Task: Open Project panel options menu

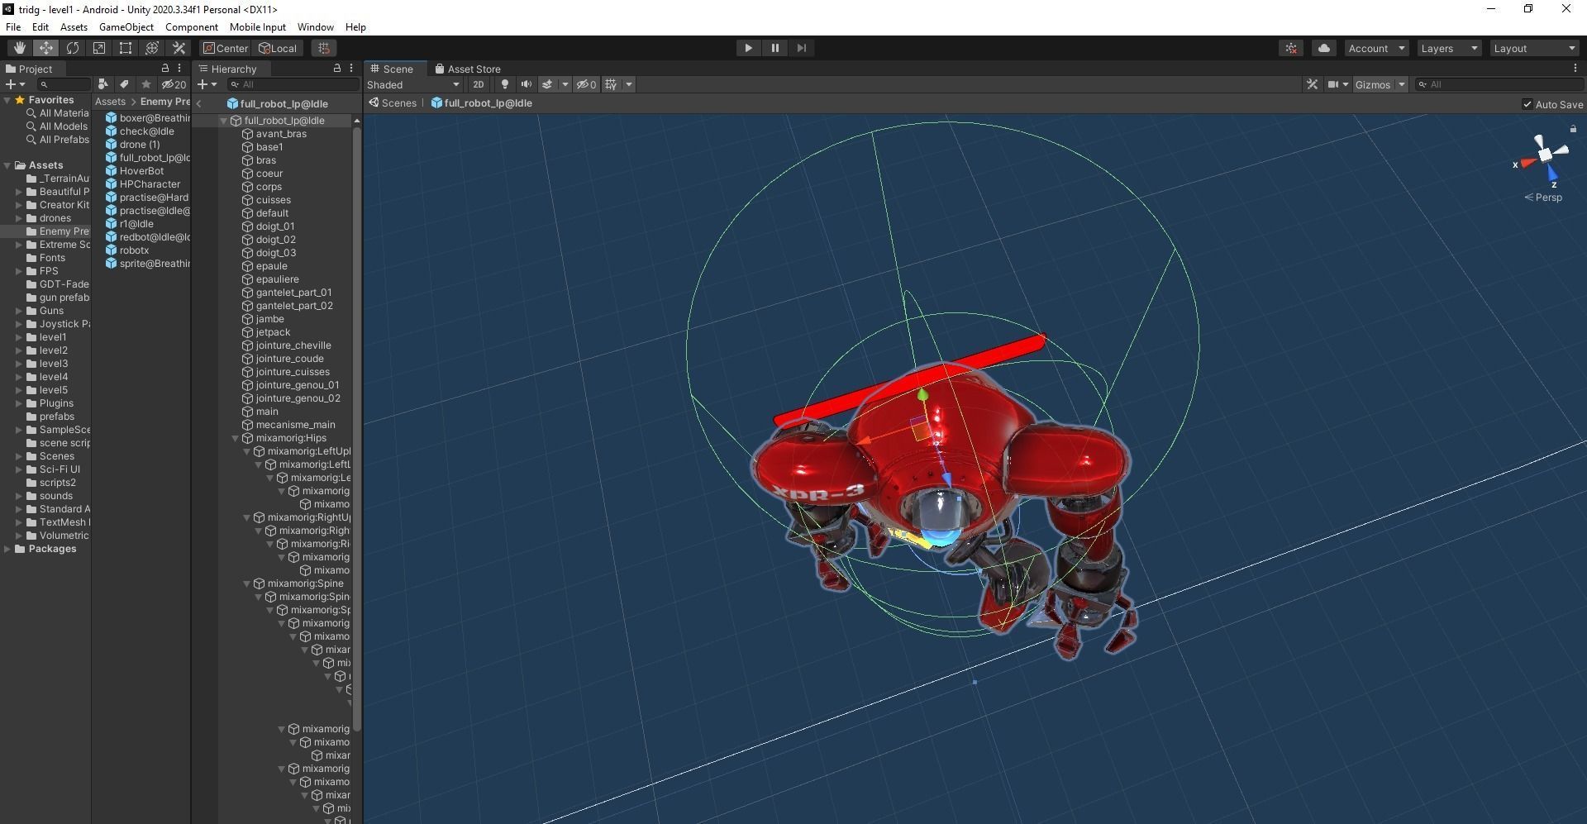Action: pos(179,69)
